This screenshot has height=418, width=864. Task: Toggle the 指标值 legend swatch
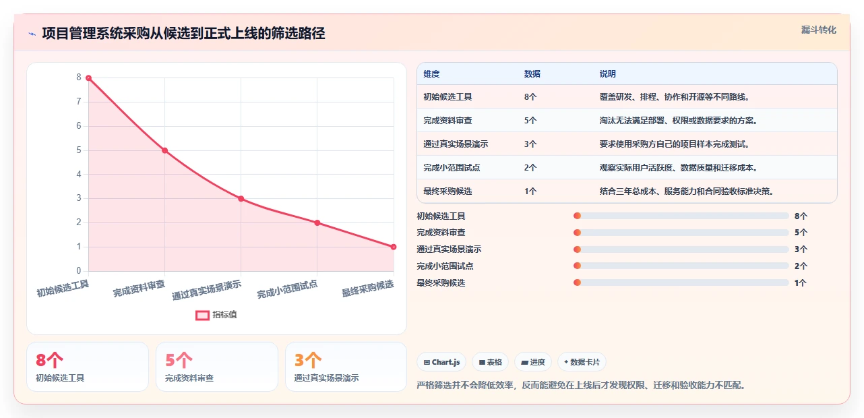tap(202, 315)
